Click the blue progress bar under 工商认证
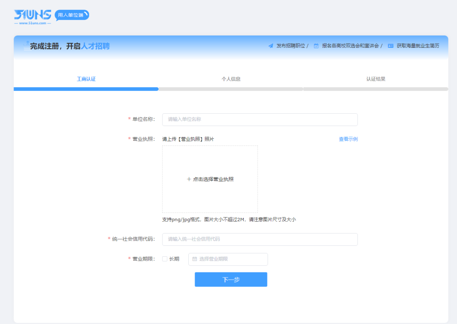Viewport: 457px width, 324px height. [86, 89]
